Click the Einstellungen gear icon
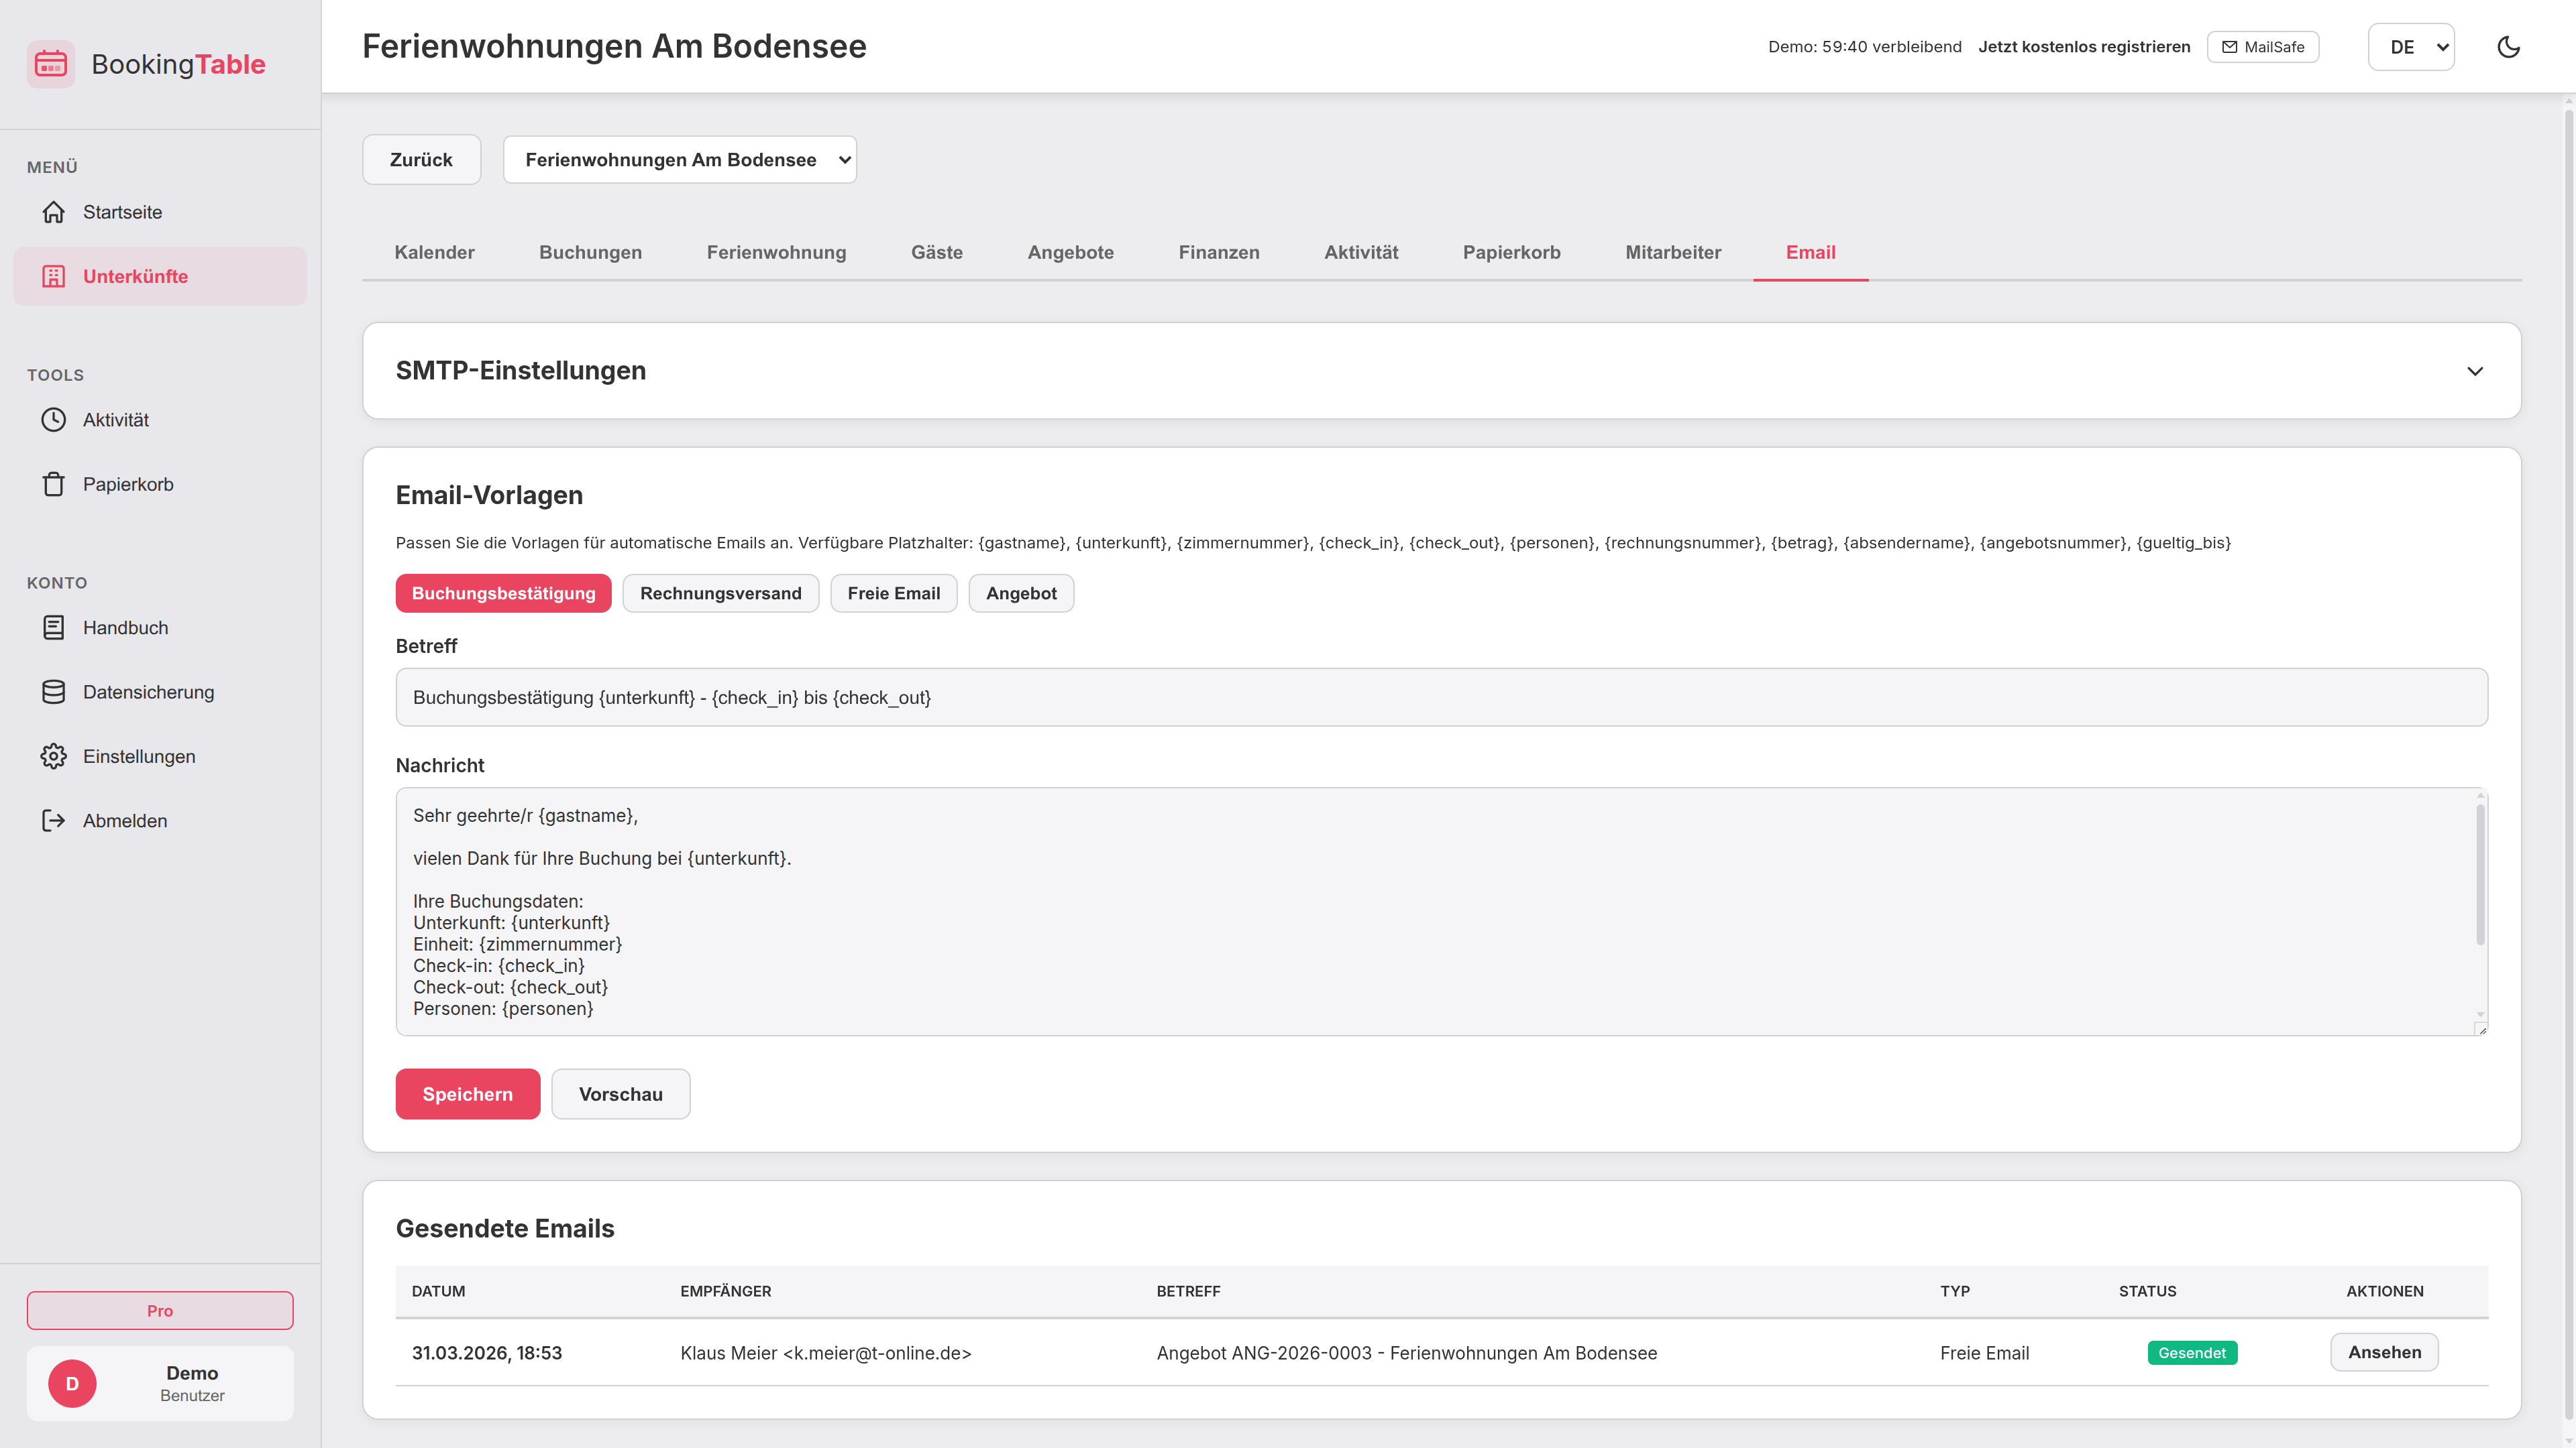Viewport: 2576px width, 1448px height. (54, 756)
